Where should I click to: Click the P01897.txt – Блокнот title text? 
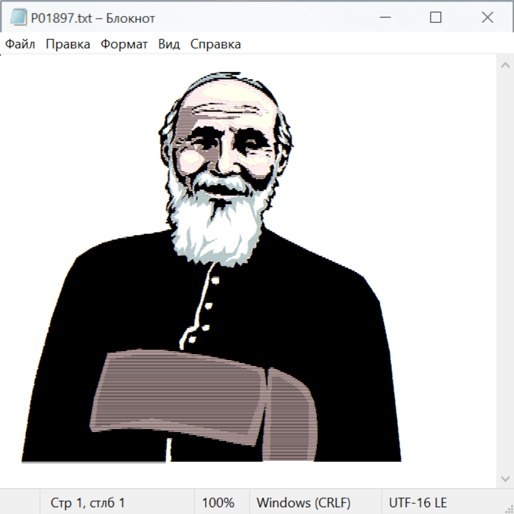click(x=93, y=18)
